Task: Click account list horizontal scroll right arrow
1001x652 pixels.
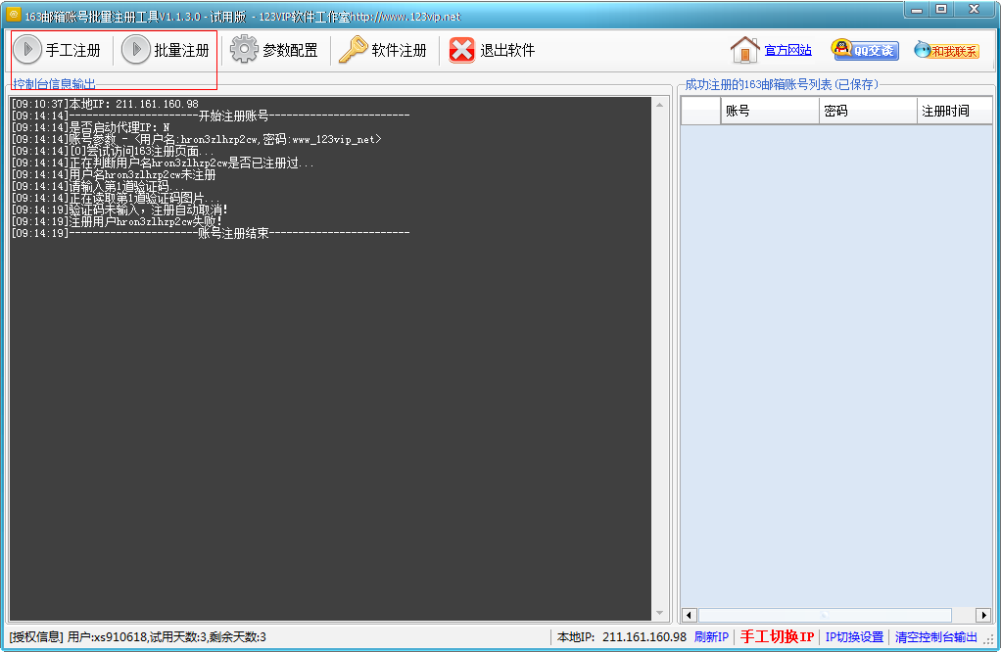Action: [983, 615]
